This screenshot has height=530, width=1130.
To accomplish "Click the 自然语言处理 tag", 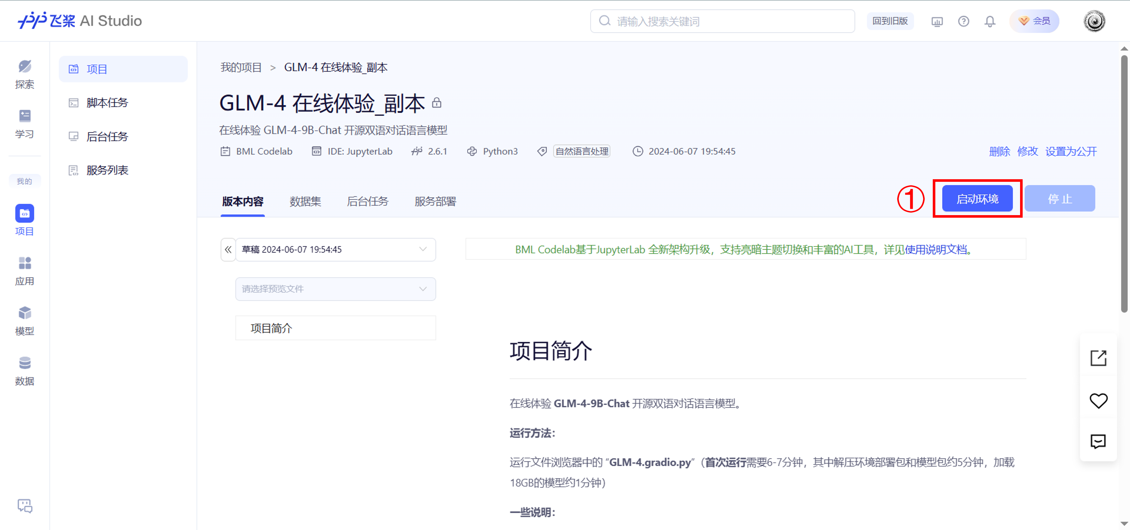I will coord(582,152).
